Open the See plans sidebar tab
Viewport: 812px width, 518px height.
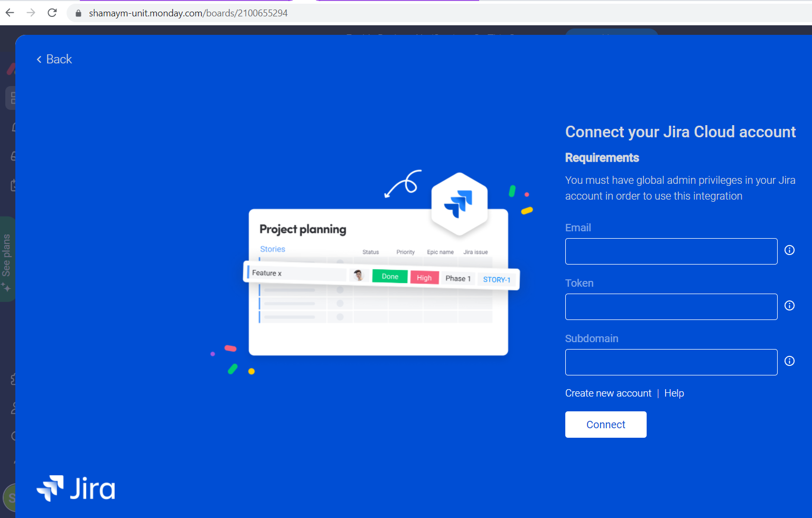tap(7, 259)
